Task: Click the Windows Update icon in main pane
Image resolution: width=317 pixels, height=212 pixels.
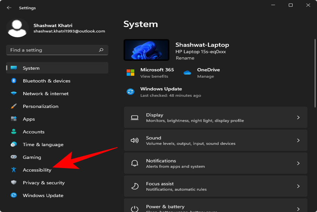Action: tap(130, 91)
